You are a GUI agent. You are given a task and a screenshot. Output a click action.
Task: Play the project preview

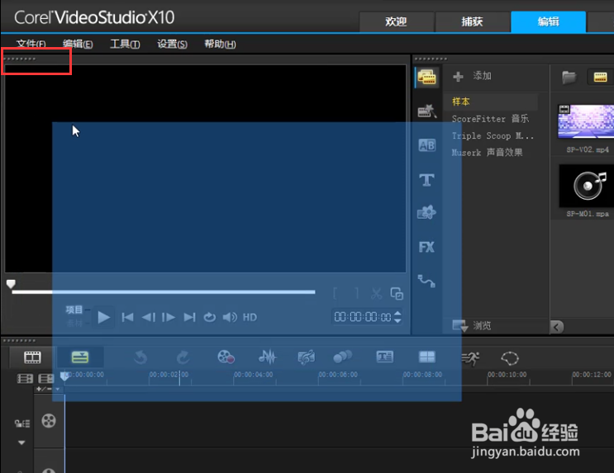[104, 317]
